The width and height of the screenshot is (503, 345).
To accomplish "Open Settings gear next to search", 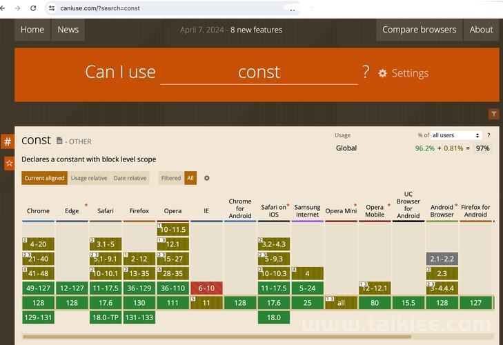I will [x=382, y=73].
